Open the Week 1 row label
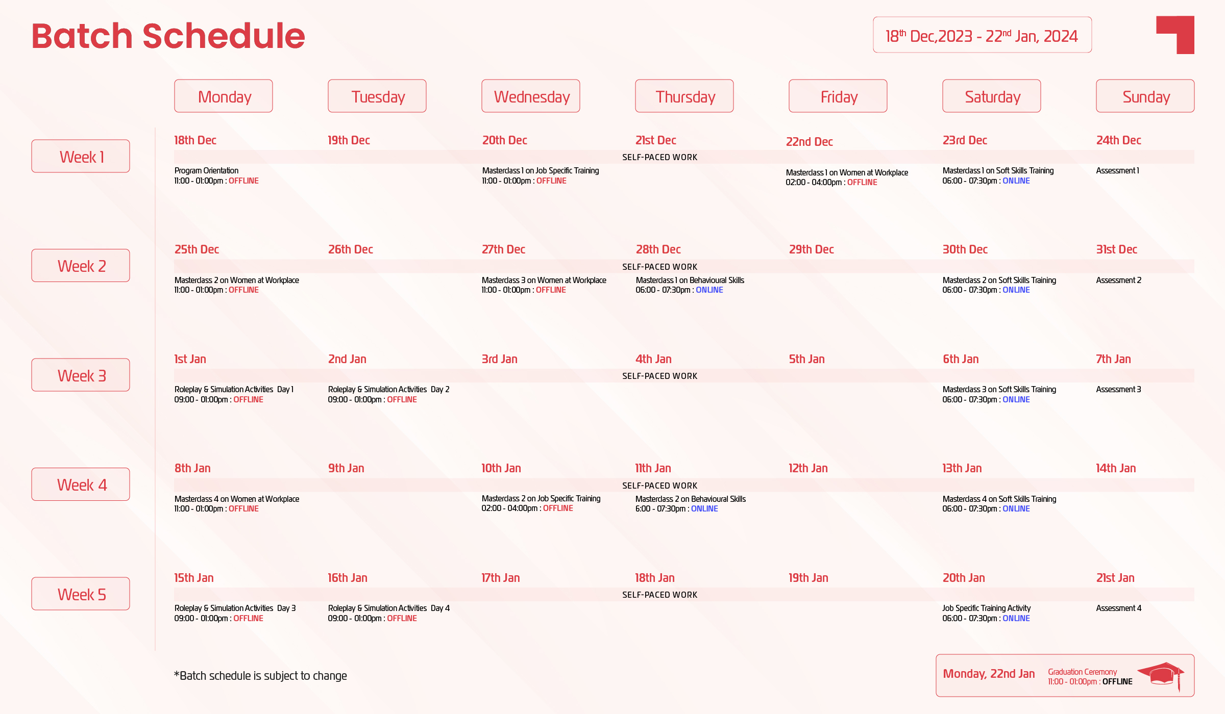This screenshot has width=1225, height=714. tap(81, 157)
